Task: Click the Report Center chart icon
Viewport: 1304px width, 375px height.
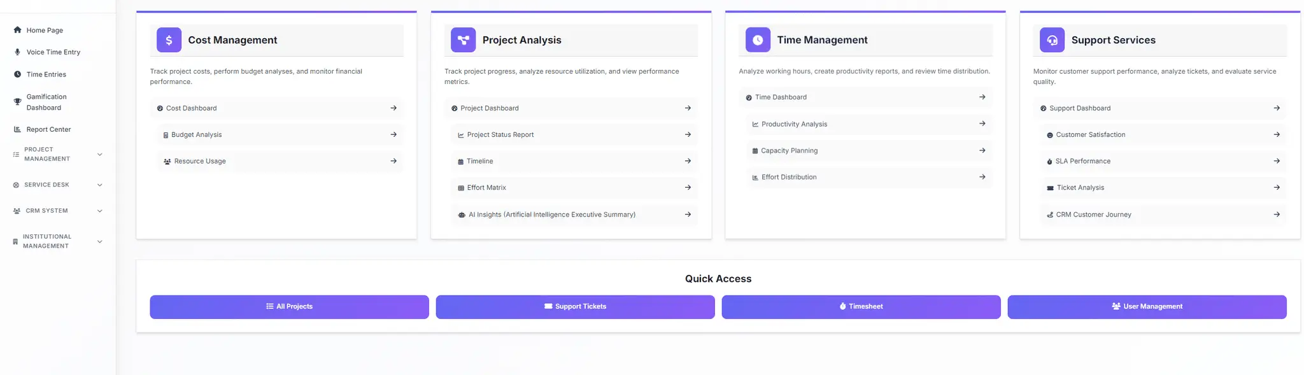Action: coord(17,129)
